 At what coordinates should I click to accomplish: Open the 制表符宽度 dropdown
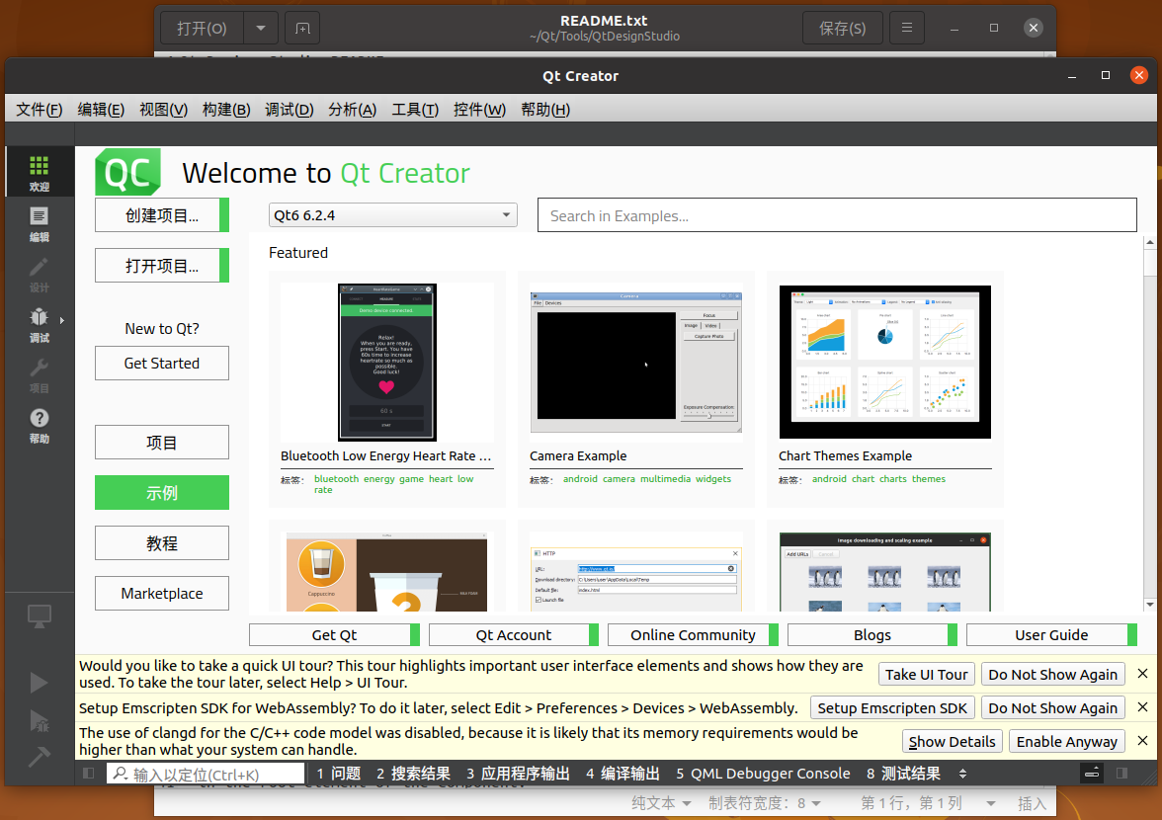tap(765, 803)
